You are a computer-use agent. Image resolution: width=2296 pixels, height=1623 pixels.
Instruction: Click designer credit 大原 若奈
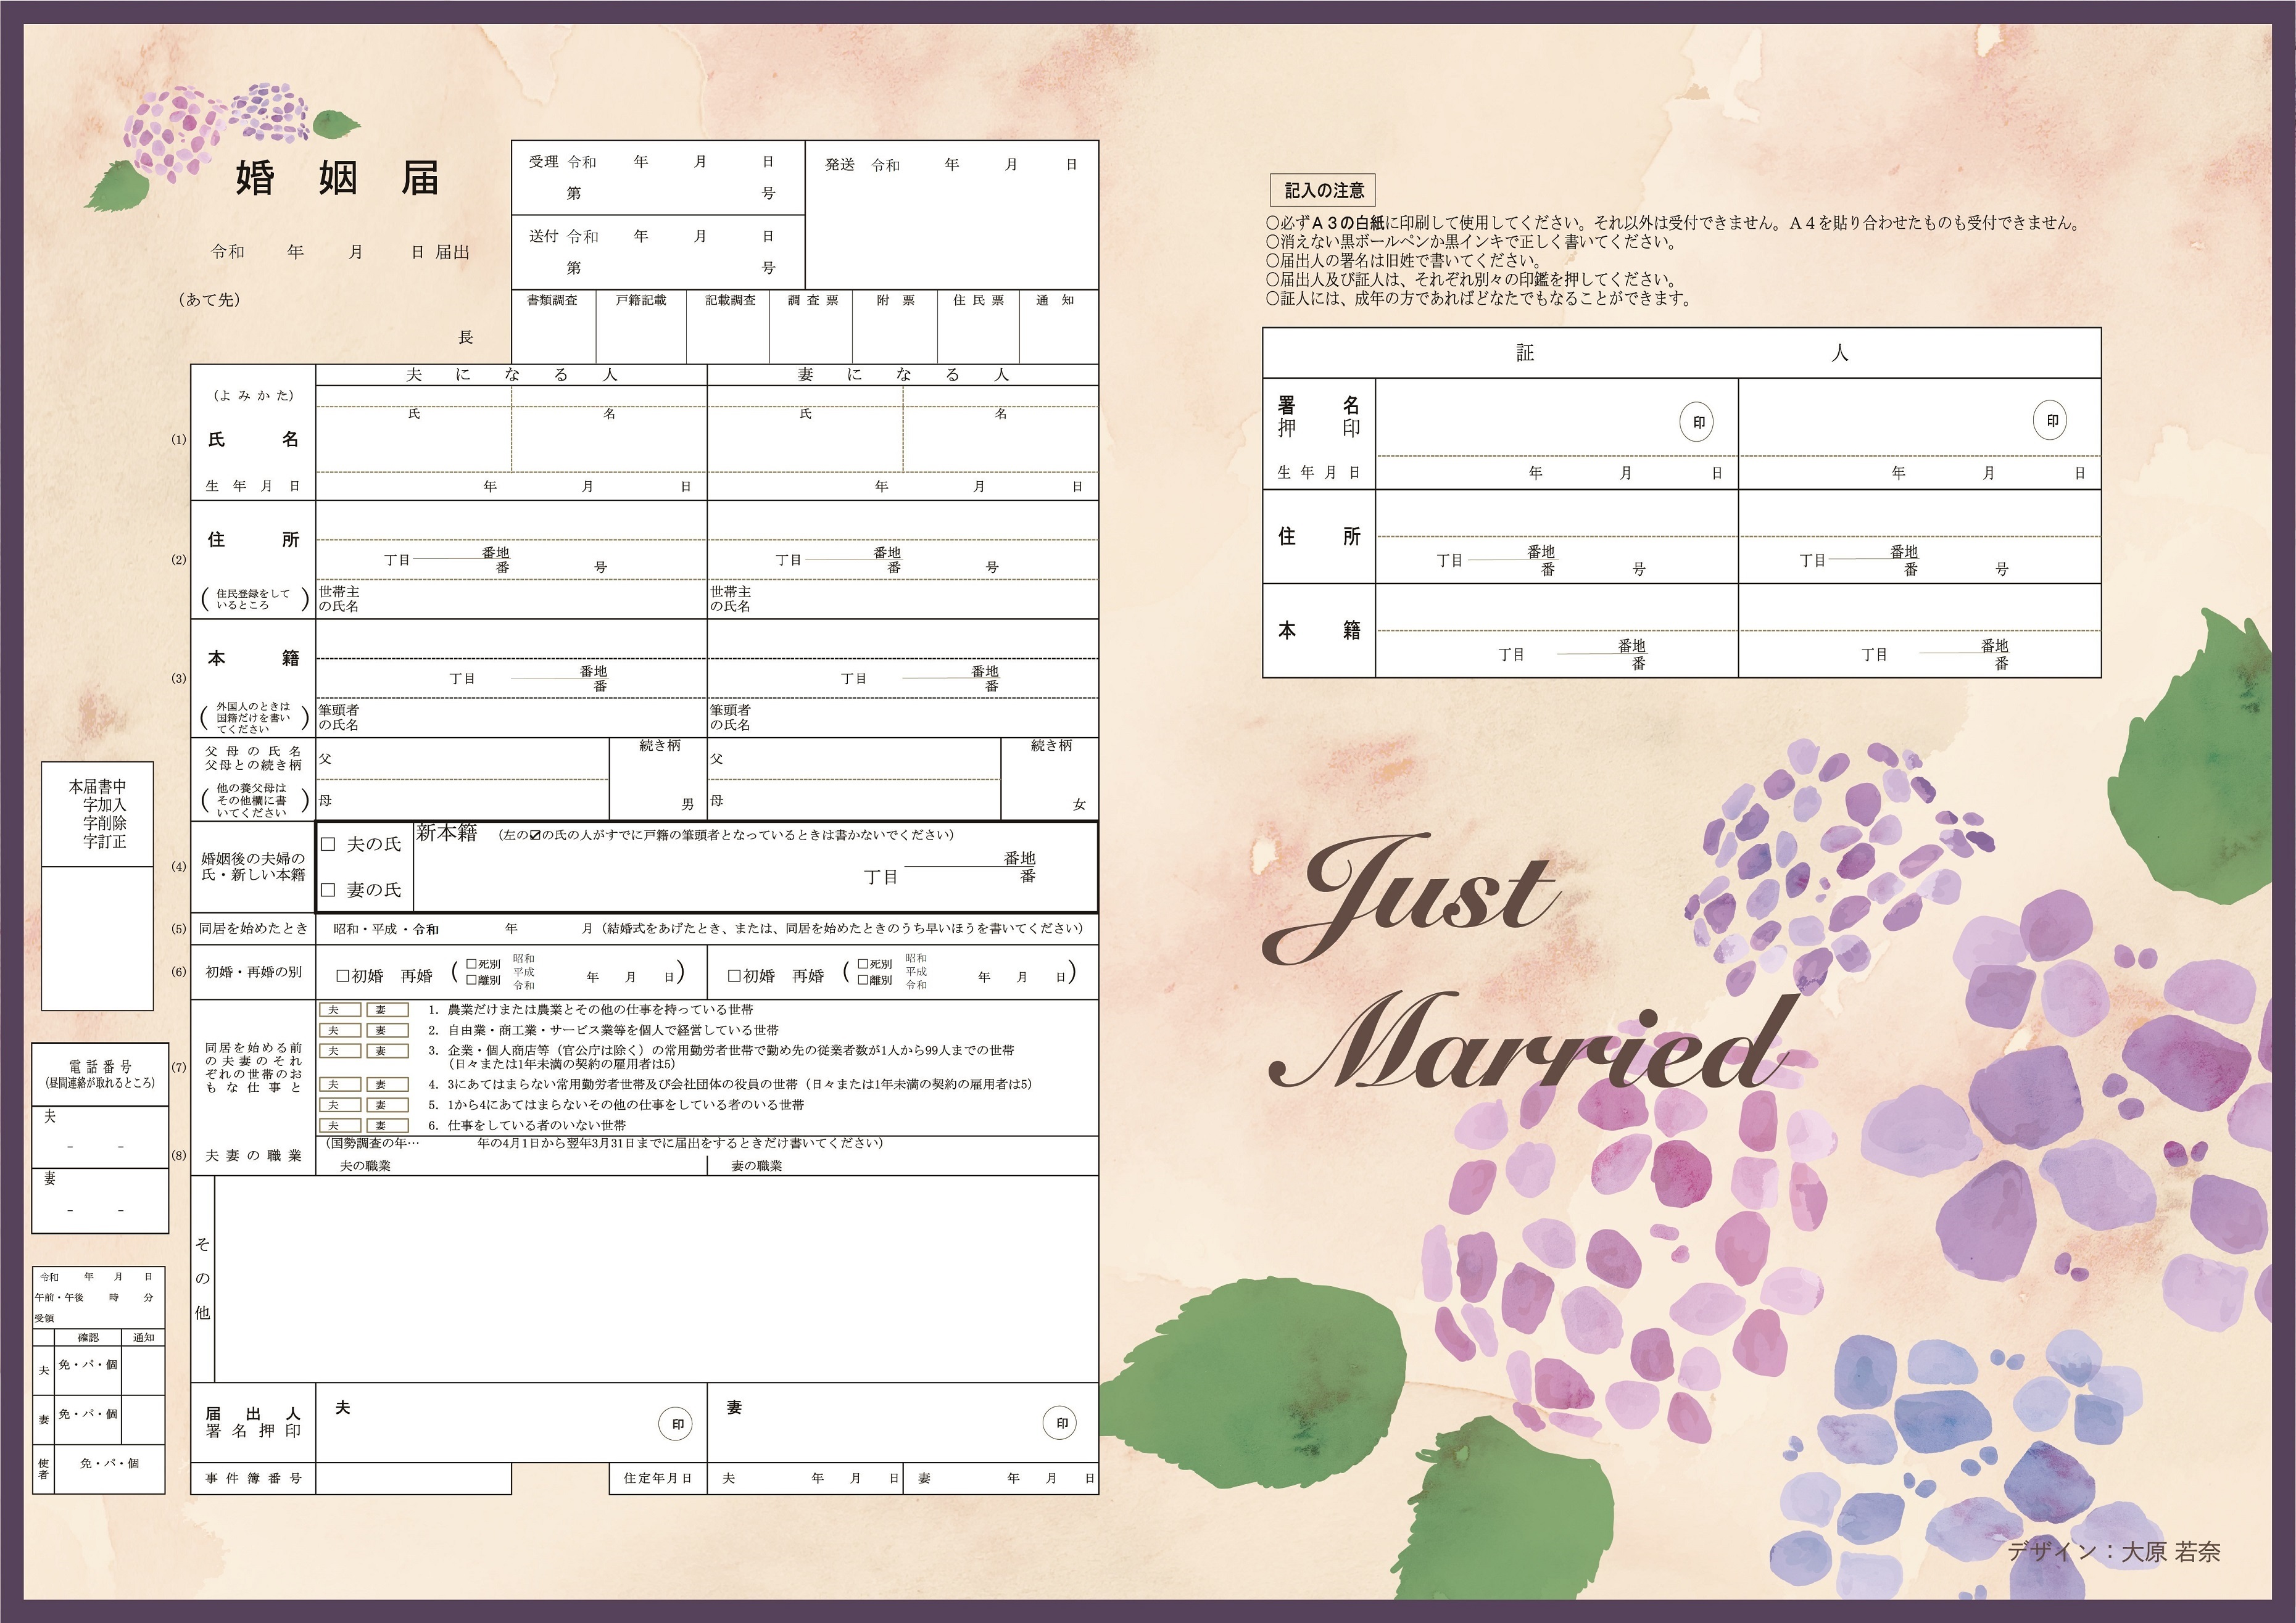(2171, 1551)
